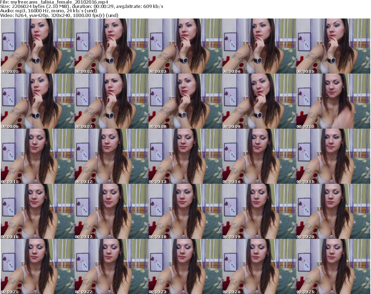Choose the frame stamped 00:00:20
The height and width of the screenshot is (294, 371).
click(x=333, y=211)
